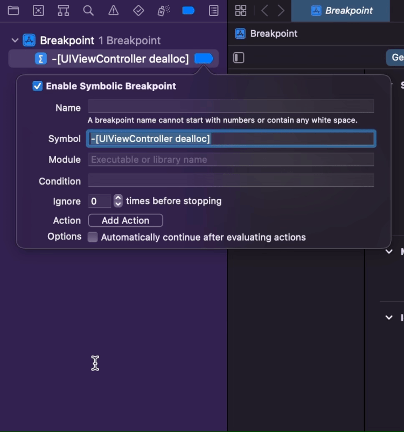Viewport: 404px width, 432px height.
Task: Open the Symbol navigator hierarchy icon
Action: click(64, 11)
